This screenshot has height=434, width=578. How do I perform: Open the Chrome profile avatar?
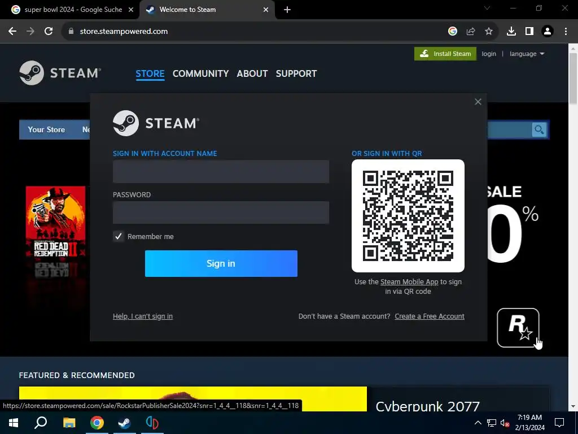coord(548,32)
